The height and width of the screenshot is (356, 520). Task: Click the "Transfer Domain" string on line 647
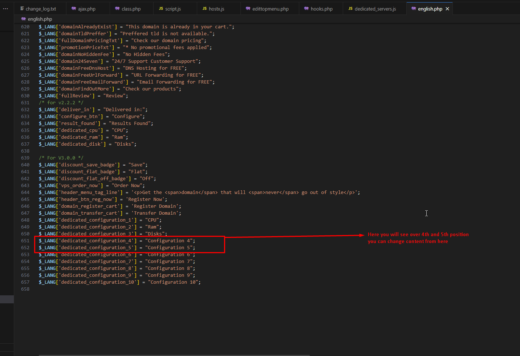(156, 213)
